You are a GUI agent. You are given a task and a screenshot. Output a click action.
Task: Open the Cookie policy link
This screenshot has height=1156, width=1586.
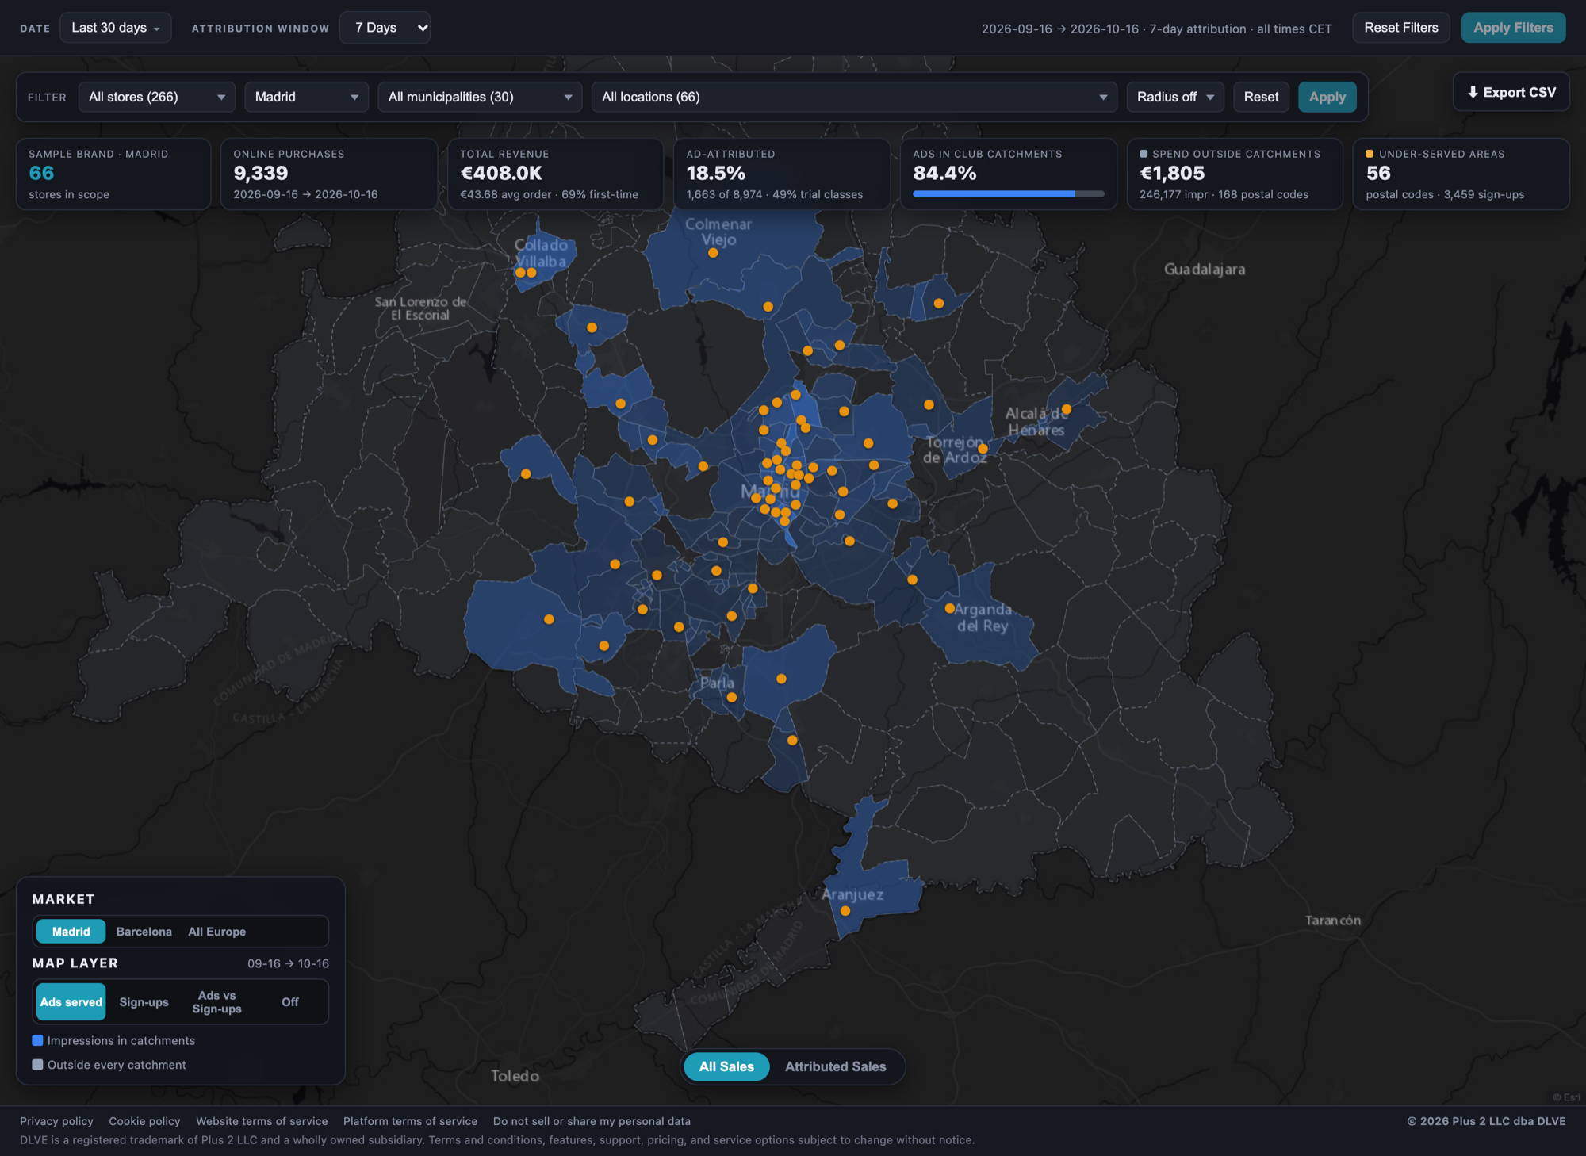click(x=144, y=1121)
